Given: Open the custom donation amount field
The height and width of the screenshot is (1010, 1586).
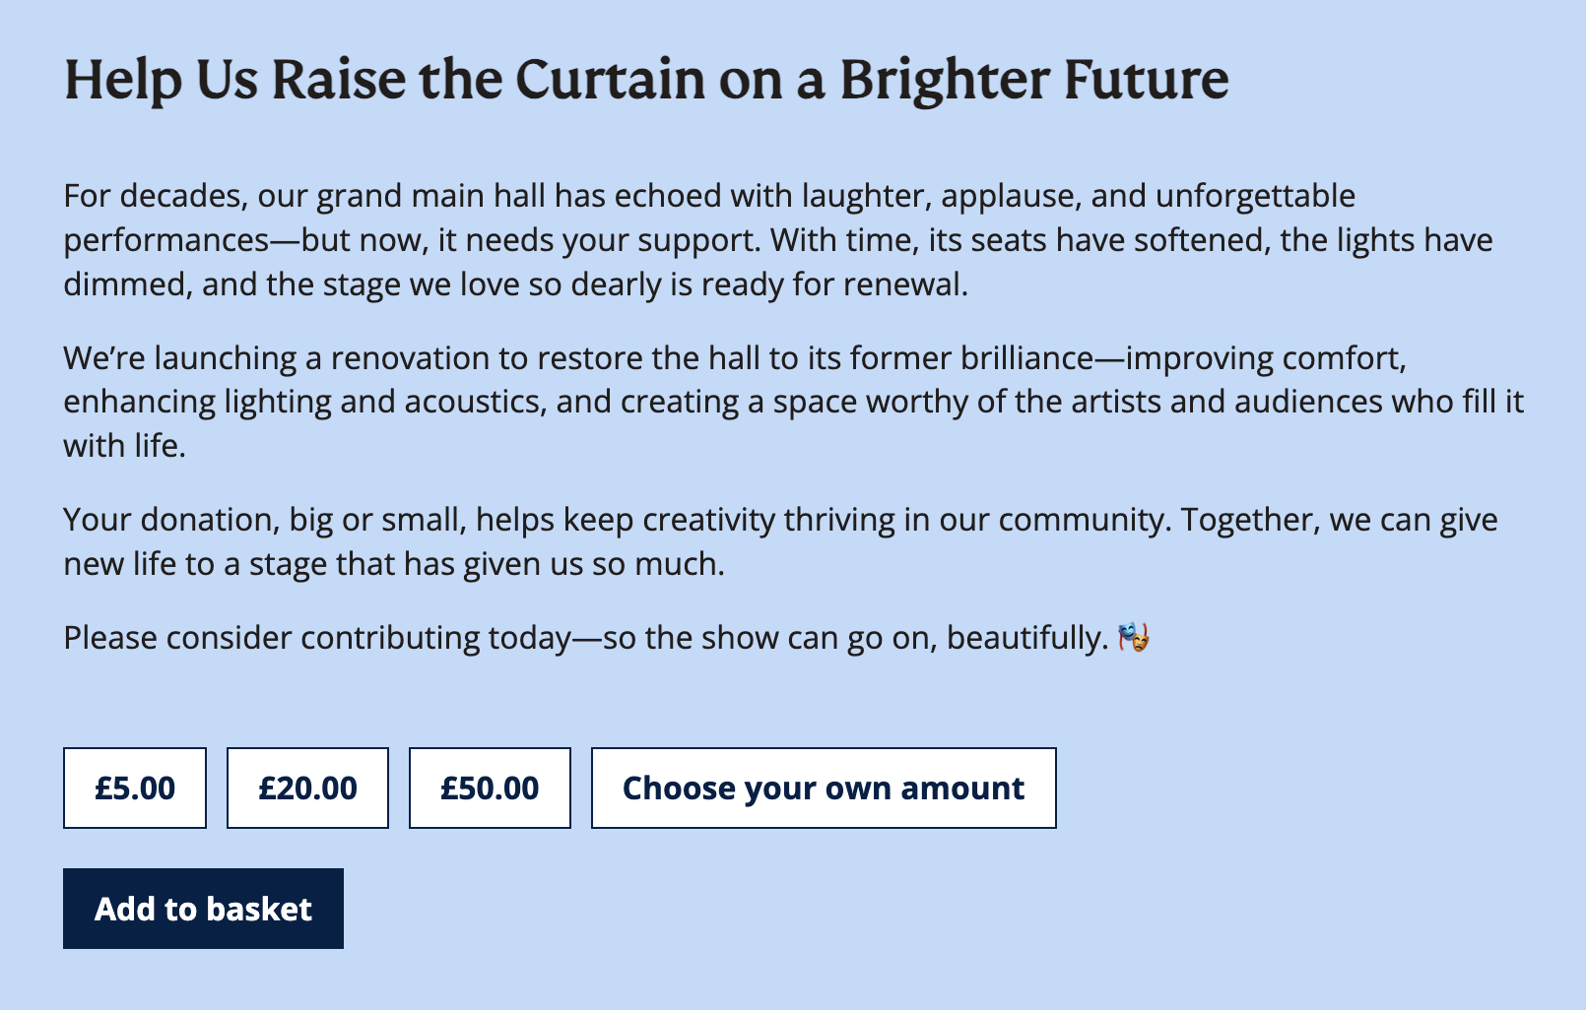Looking at the screenshot, I should [823, 788].
